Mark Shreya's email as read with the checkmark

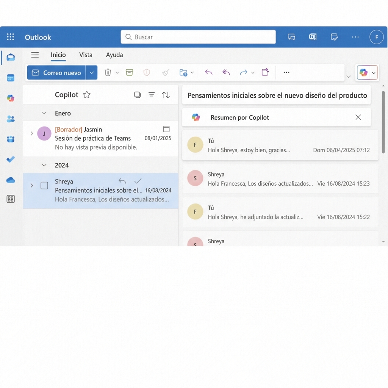(138, 181)
